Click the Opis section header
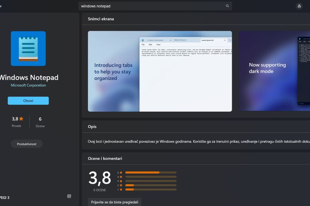Viewport: 310px width, 206px height. click(x=92, y=127)
